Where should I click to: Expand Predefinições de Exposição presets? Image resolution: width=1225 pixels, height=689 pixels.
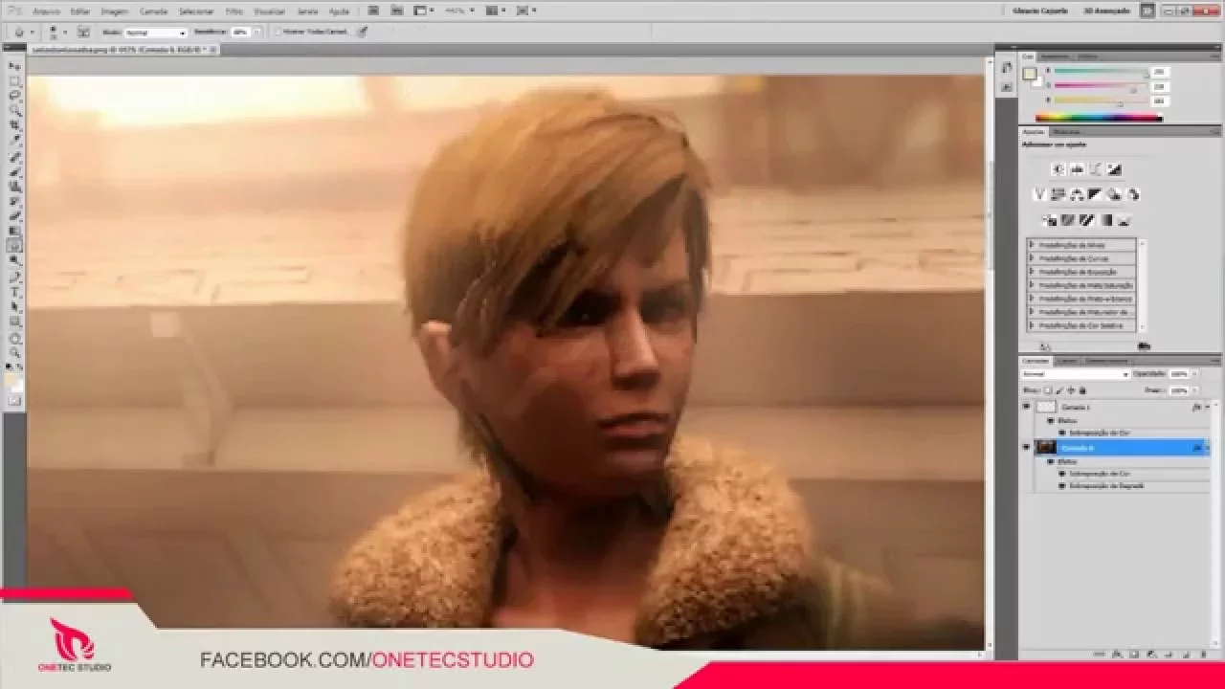tap(1033, 272)
